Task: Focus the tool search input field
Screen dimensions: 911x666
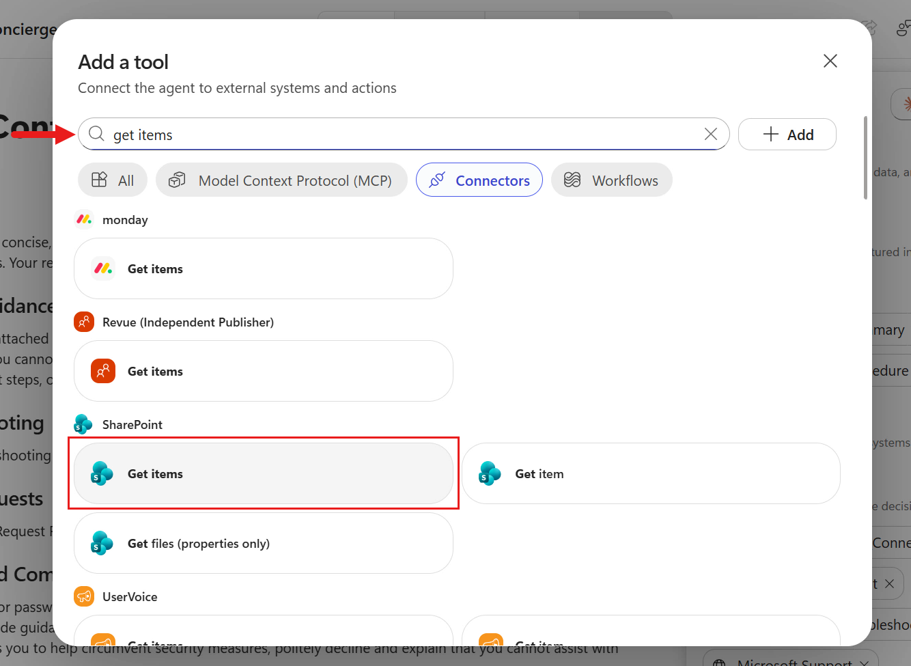Action: [404, 134]
